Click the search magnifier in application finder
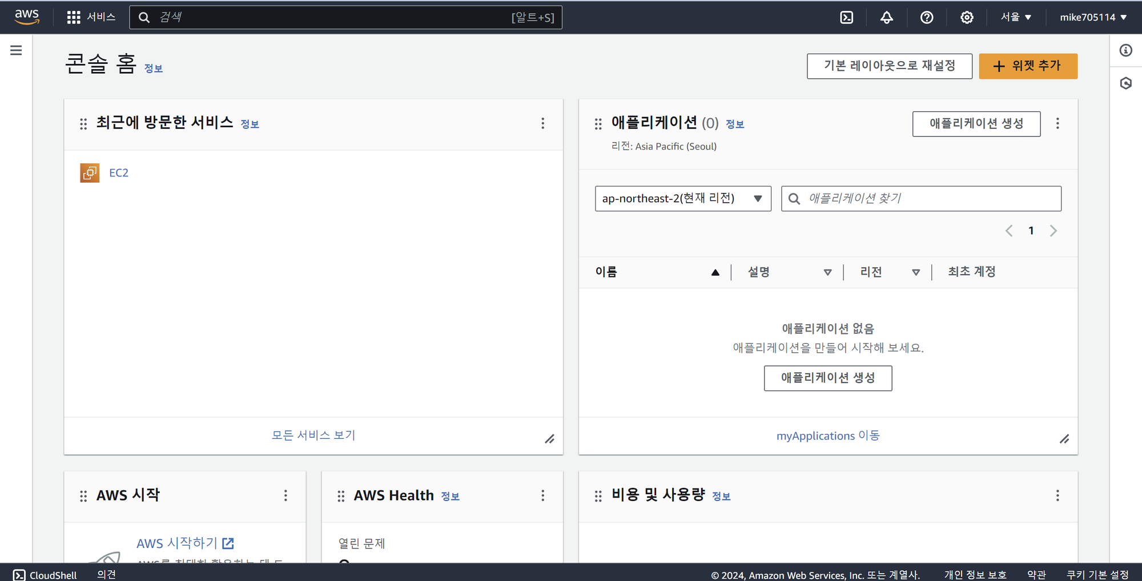Viewport: 1142px width, 581px height. tap(794, 199)
